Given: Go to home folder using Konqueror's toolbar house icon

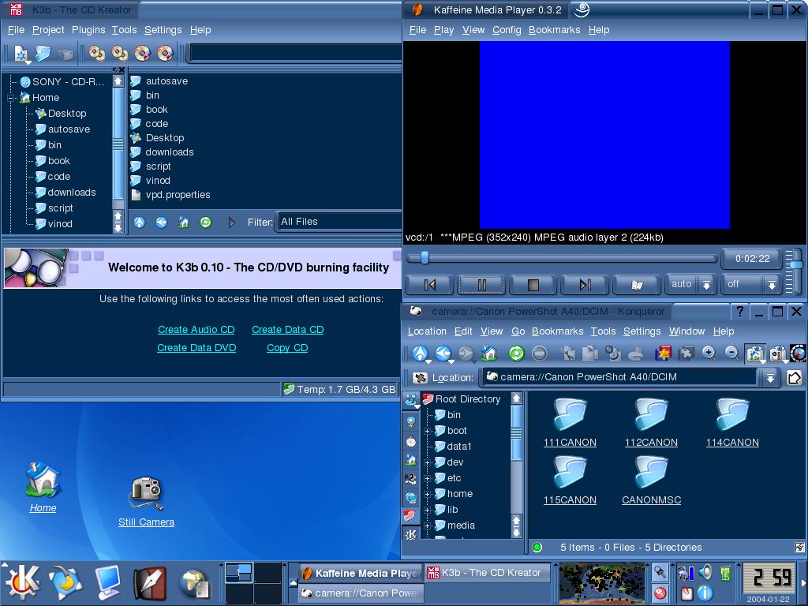Looking at the screenshot, I should point(489,353).
